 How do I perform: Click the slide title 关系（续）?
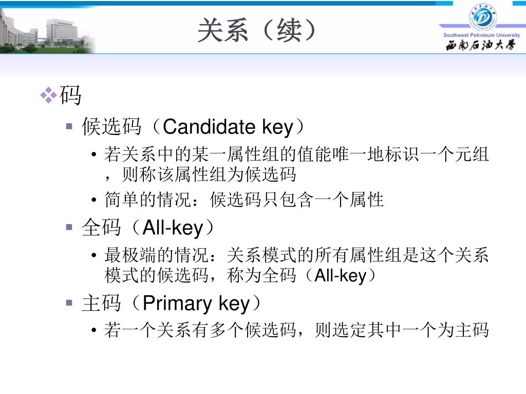pos(257,30)
